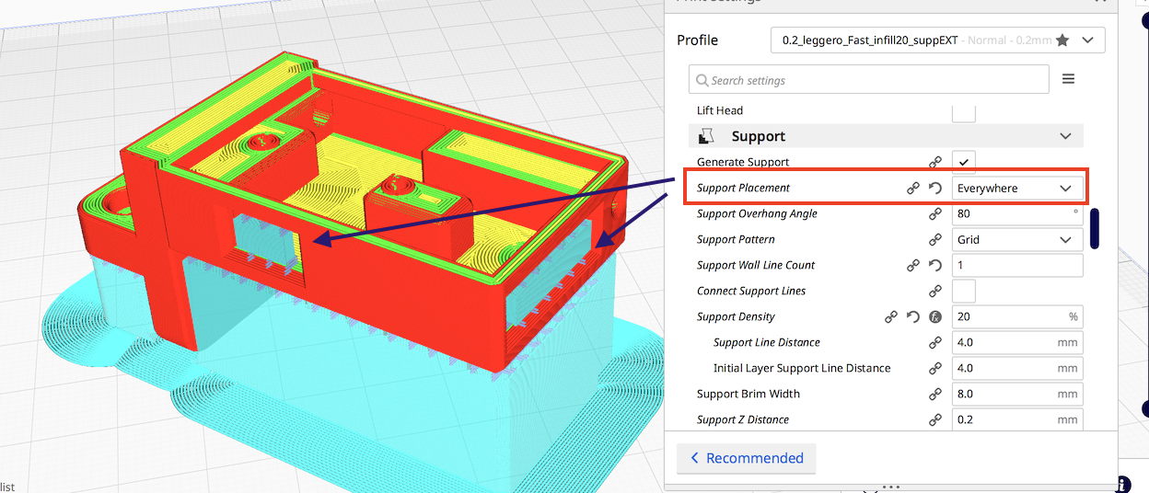Switch back to Recommended settings

pyautogui.click(x=746, y=458)
